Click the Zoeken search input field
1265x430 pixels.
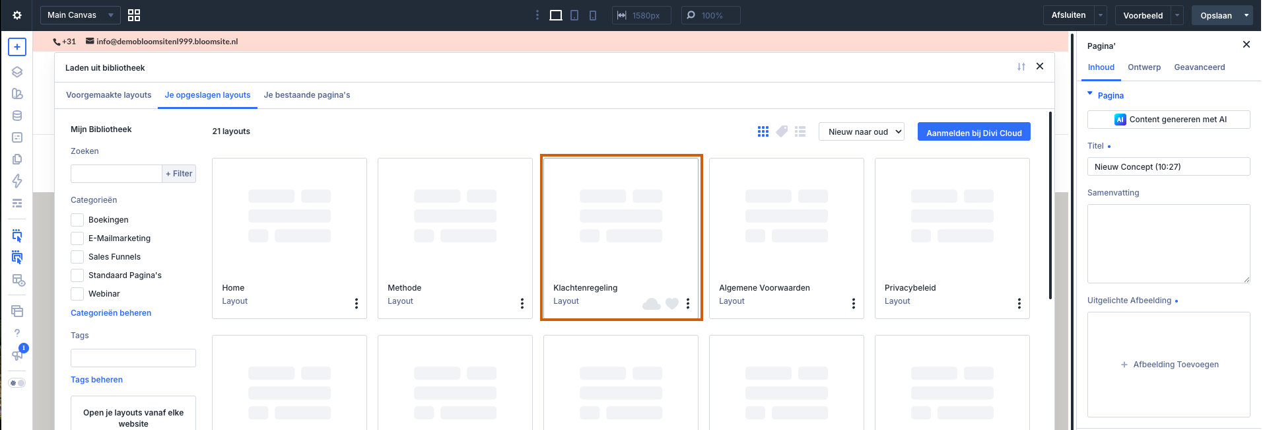pos(116,174)
